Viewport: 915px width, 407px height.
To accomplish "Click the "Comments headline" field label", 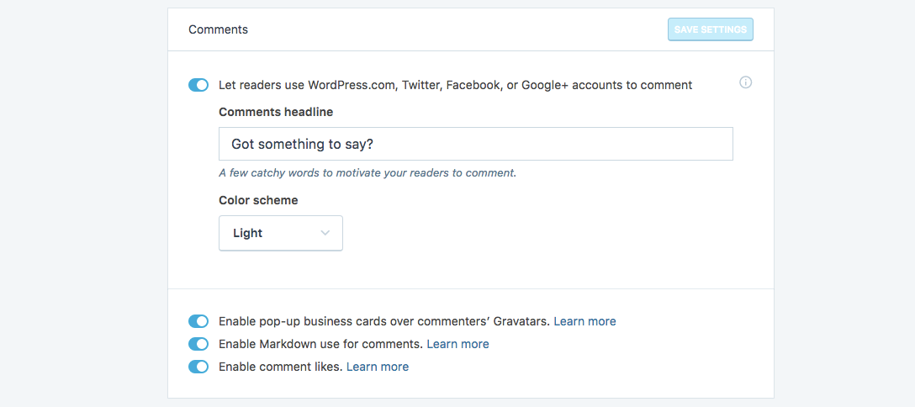I will point(276,112).
